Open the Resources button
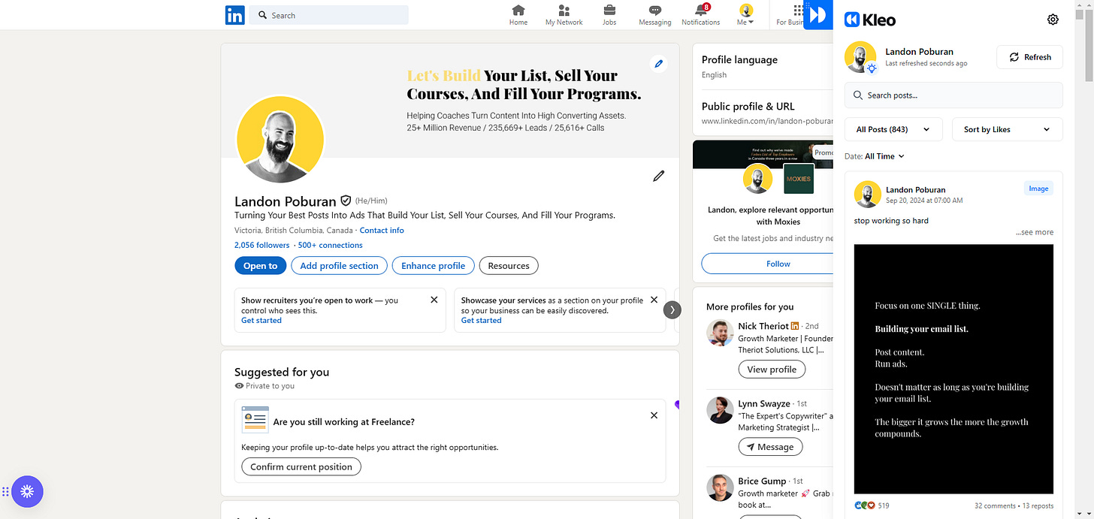The width and height of the screenshot is (1094, 519). [x=509, y=266]
